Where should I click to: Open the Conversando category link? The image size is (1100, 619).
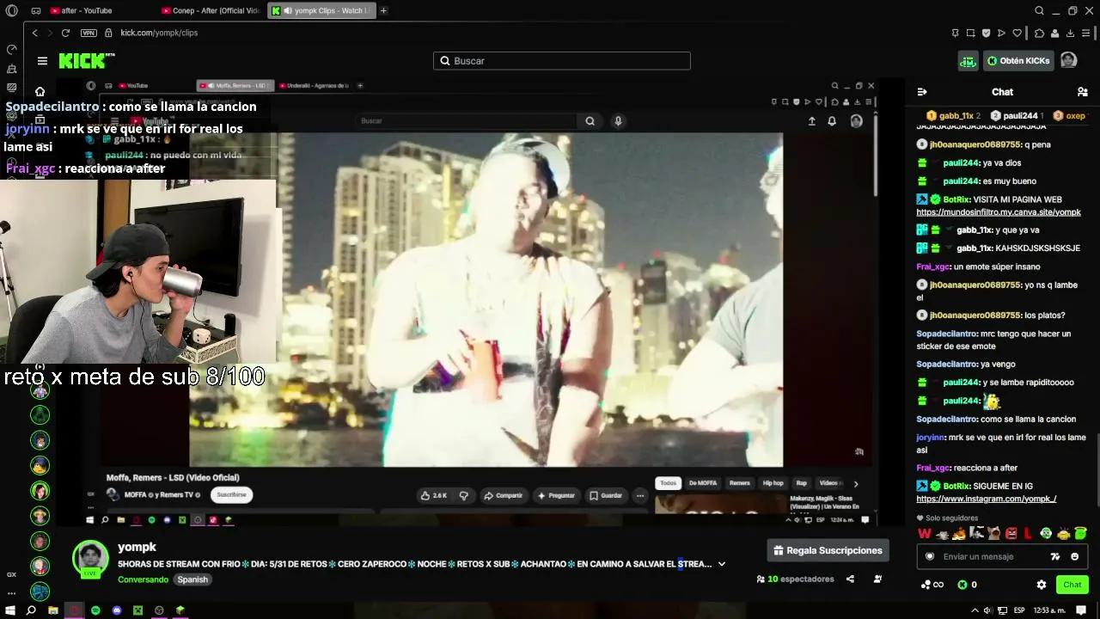[x=144, y=579]
